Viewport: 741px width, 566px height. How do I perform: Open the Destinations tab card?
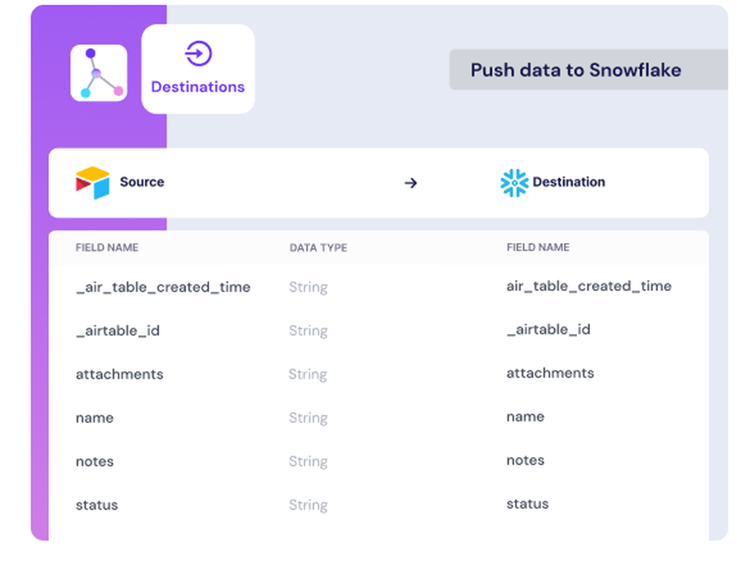[198, 69]
